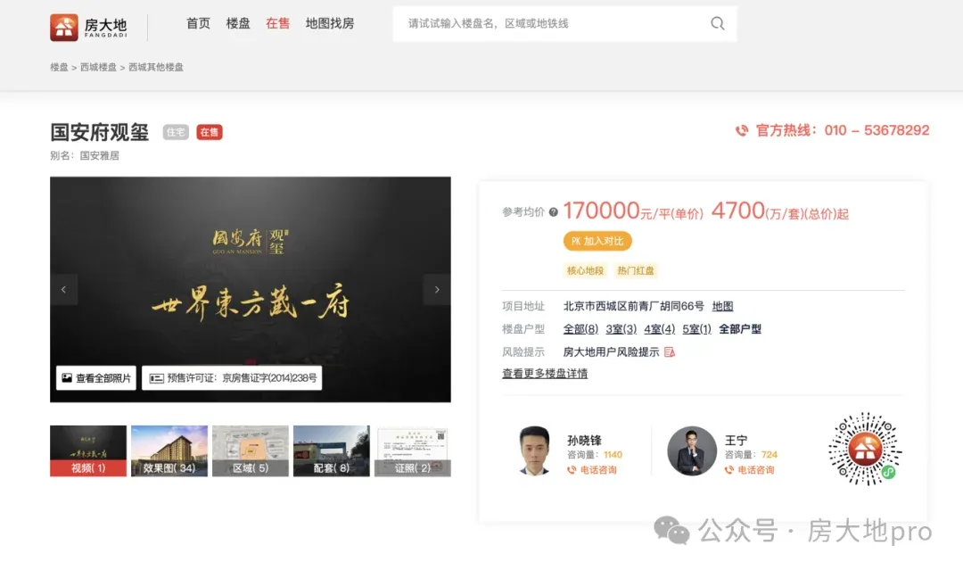Click agent name 孙晓锋
The image size is (963, 570).
tap(585, 441)
